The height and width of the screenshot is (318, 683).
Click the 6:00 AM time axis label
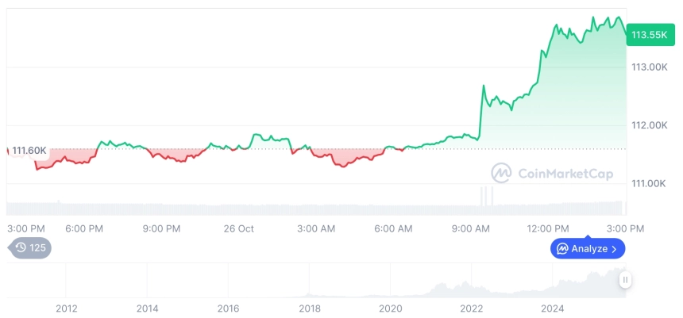click(x=393, y=228)
